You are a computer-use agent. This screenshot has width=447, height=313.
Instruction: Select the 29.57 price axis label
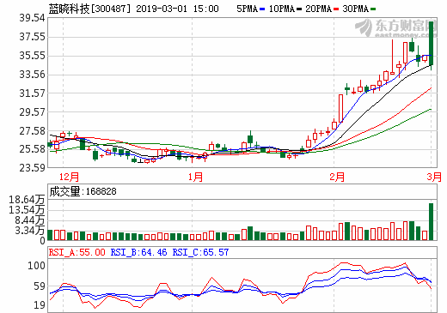pyautogui.click(x=33, y=112)
